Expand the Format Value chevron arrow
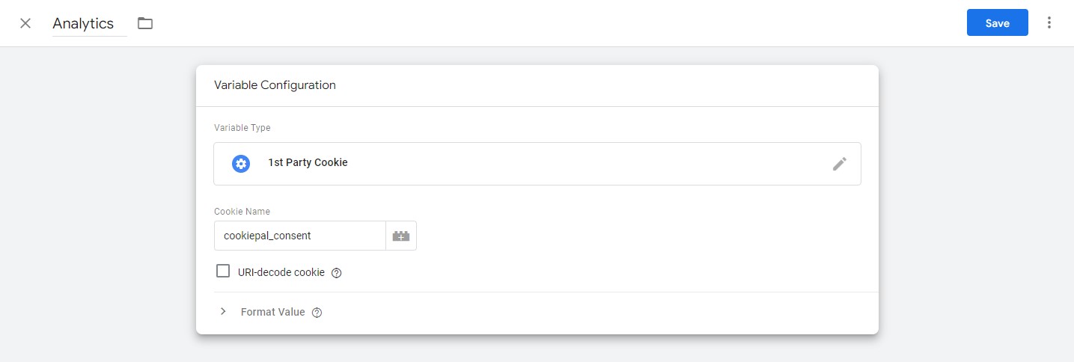 (x=223, y=312)
